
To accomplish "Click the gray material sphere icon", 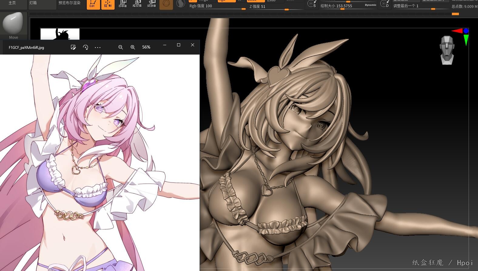I will click(x=181, y=4).
